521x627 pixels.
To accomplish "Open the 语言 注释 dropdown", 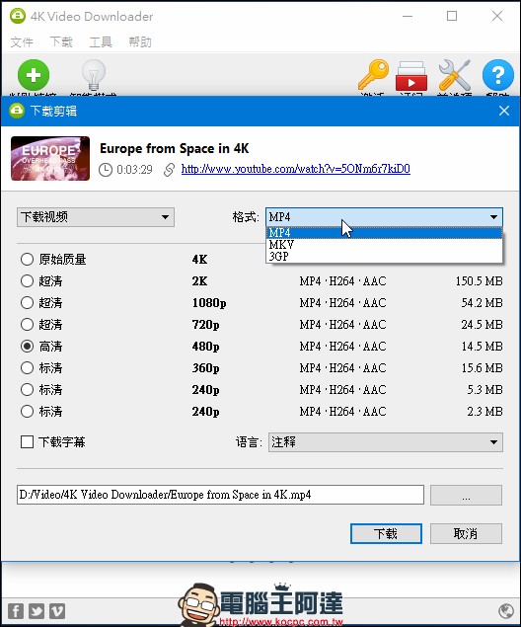I will [386, 442].
